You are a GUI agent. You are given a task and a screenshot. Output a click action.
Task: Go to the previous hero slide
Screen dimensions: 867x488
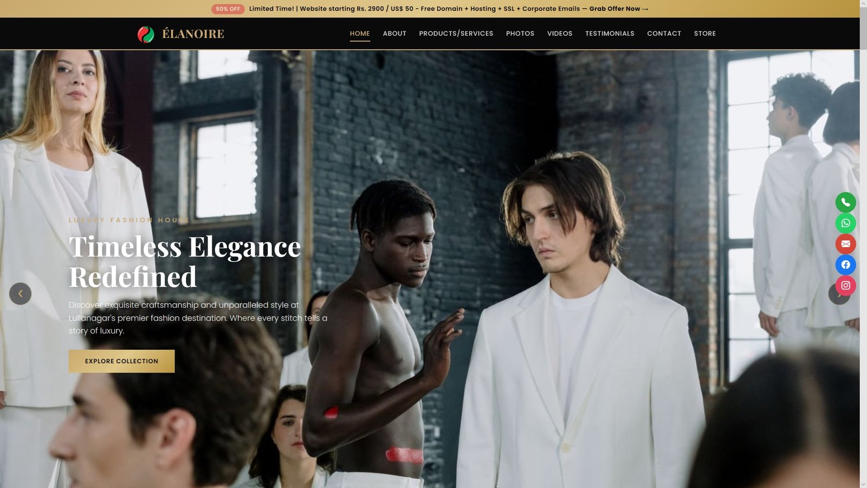[x=20, y=294]
